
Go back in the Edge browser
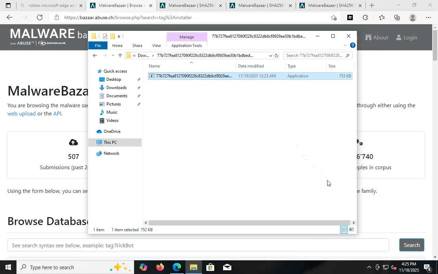tap(10, 17)
